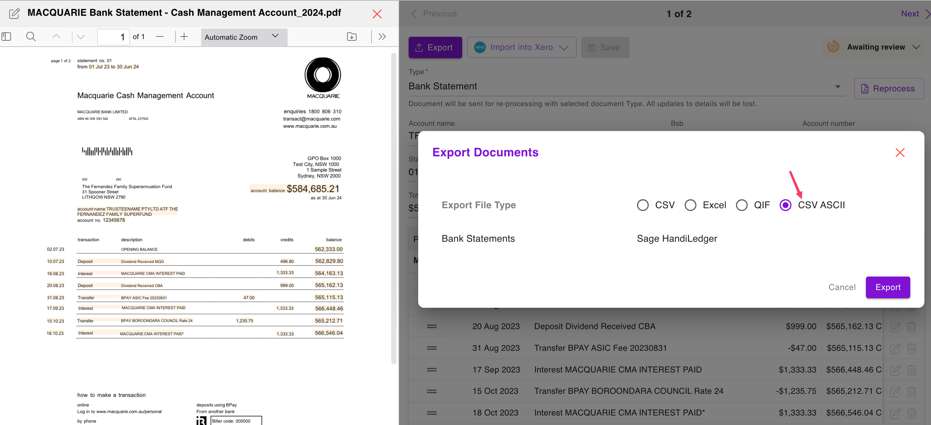Delete the 20 Aug 2023 transaction row
Viewport: 931px width, 425px height.
point(912,327)
